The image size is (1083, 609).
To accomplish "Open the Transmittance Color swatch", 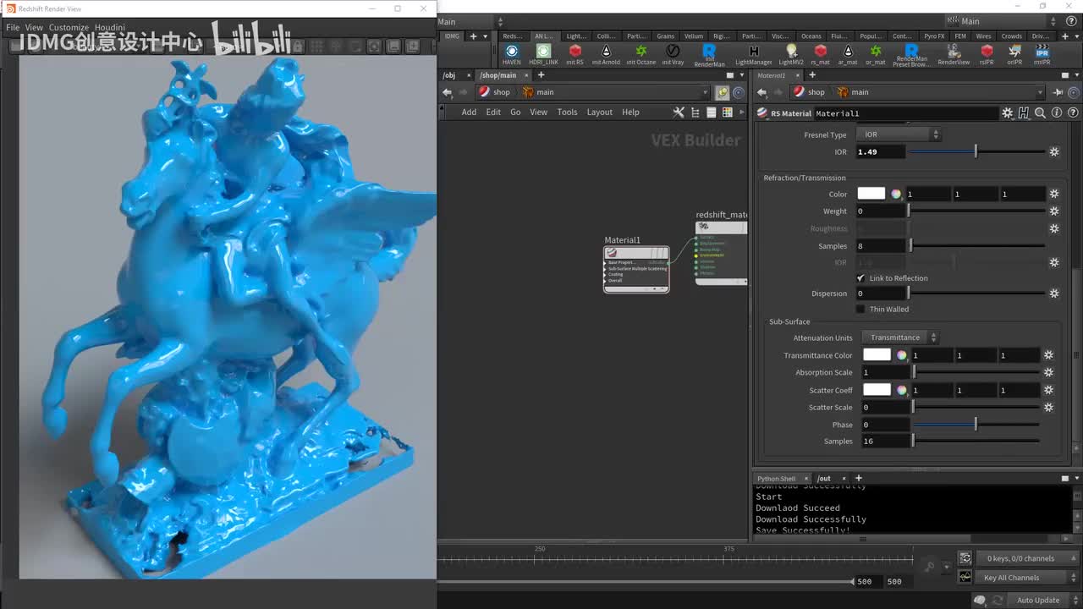I will click(877, 355).
